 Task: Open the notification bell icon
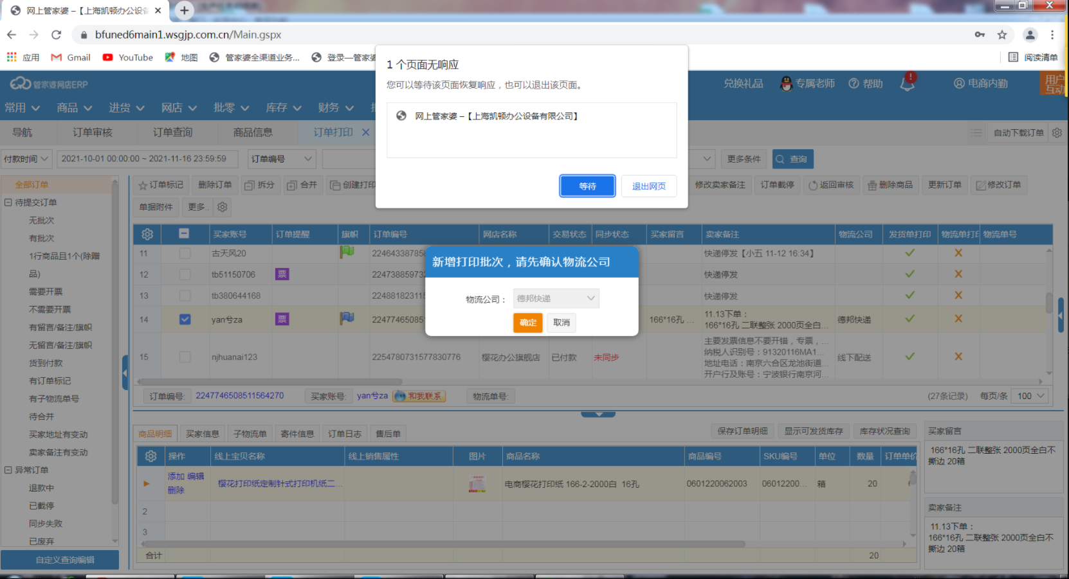[x=908, y=83]
